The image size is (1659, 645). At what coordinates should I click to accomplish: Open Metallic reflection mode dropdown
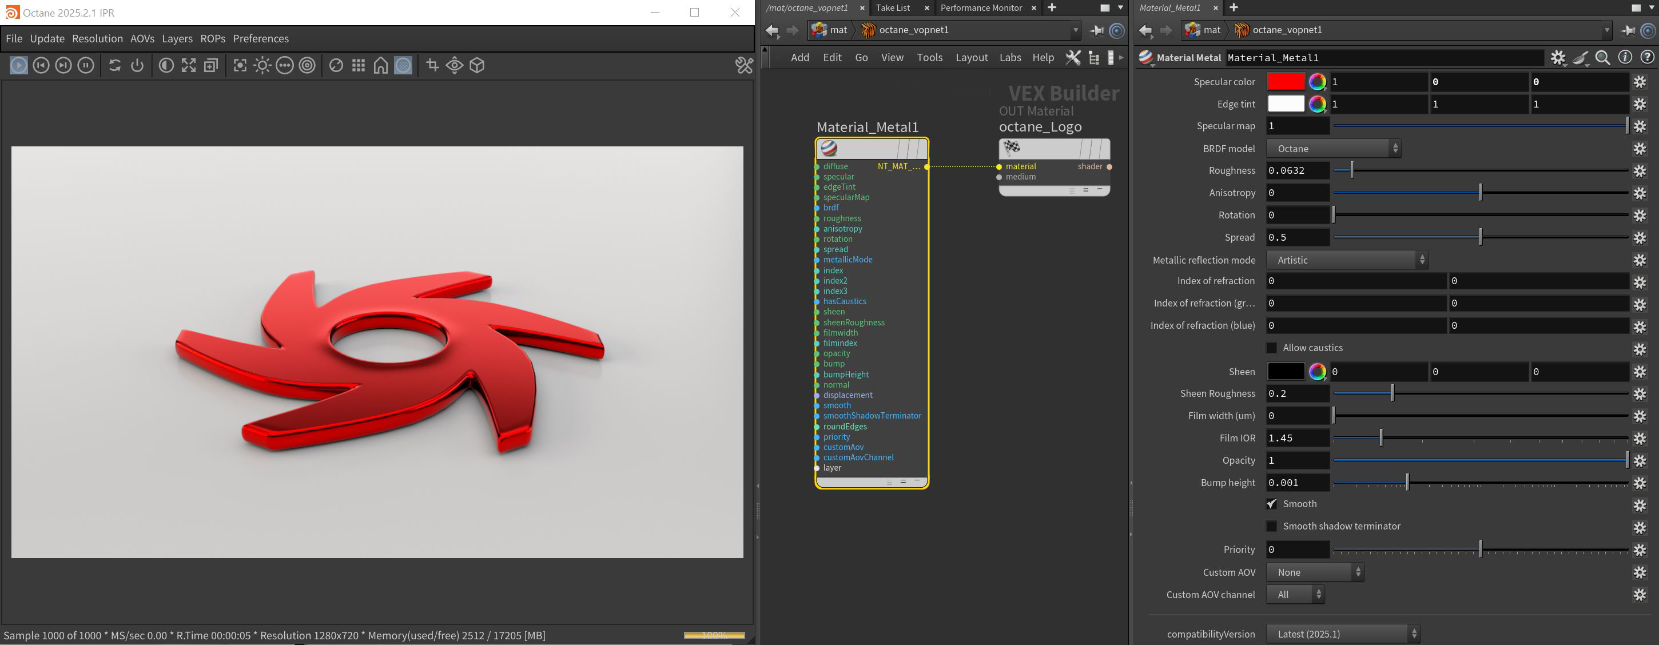(x=1347, y=260)
